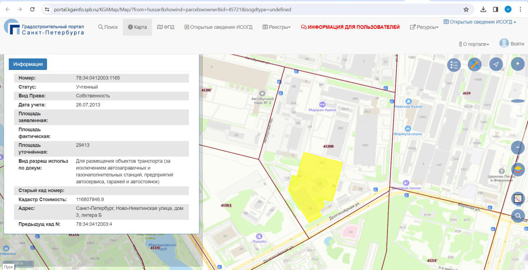Viewport: 528px width, 270px height.
Task: Expand the Ресурсы dropdown menu
Action: [x=424, y=27]
